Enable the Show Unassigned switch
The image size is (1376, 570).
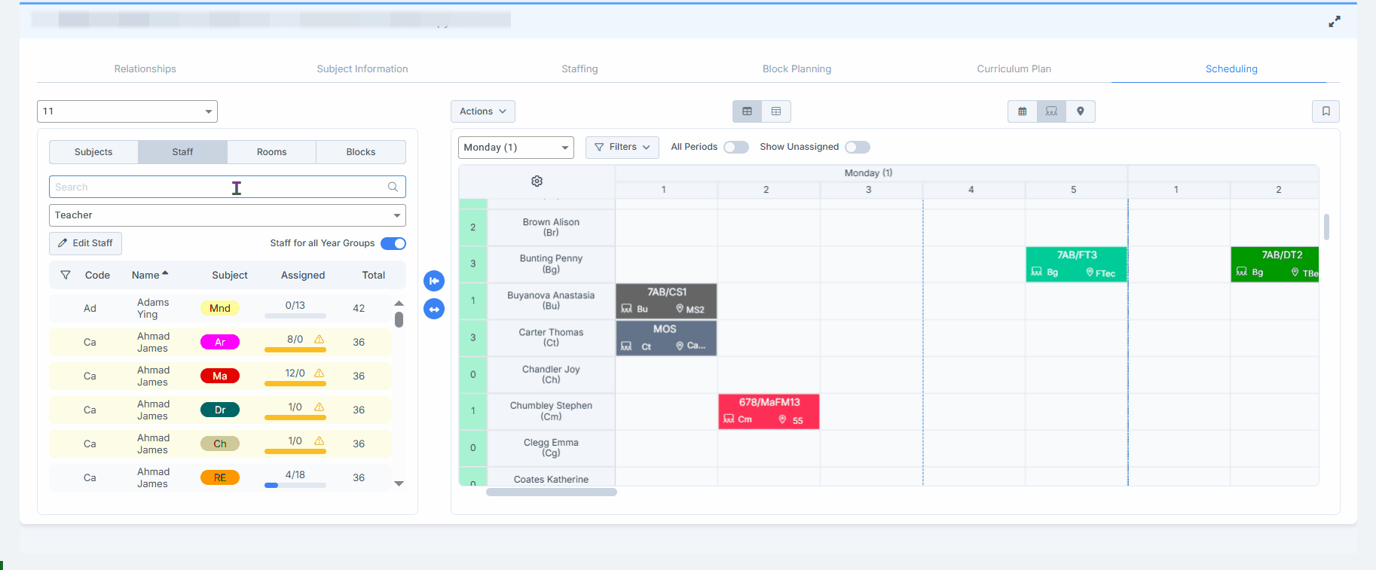click(857, 148)
